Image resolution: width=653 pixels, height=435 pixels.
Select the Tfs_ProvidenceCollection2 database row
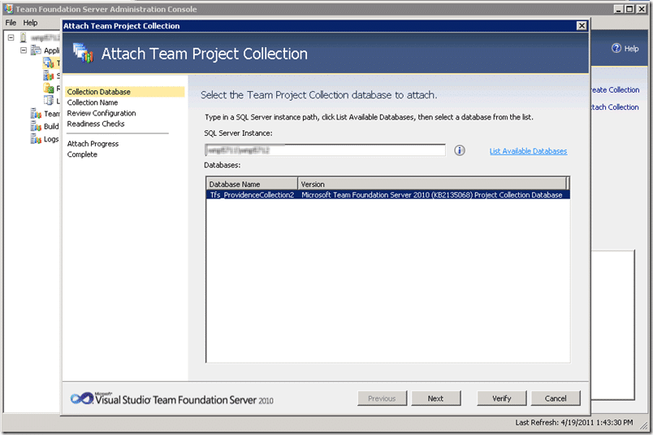click(x=387, y=195)
